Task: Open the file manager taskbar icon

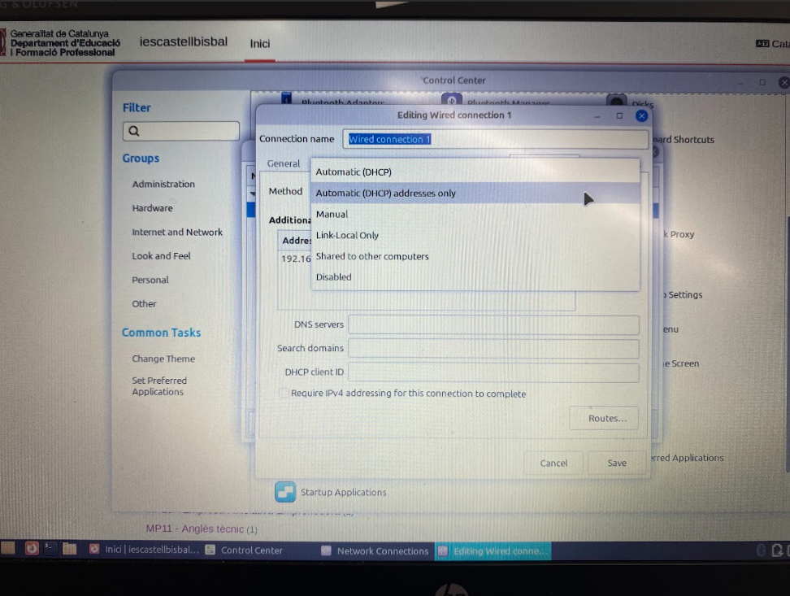Action: [69, 549]
